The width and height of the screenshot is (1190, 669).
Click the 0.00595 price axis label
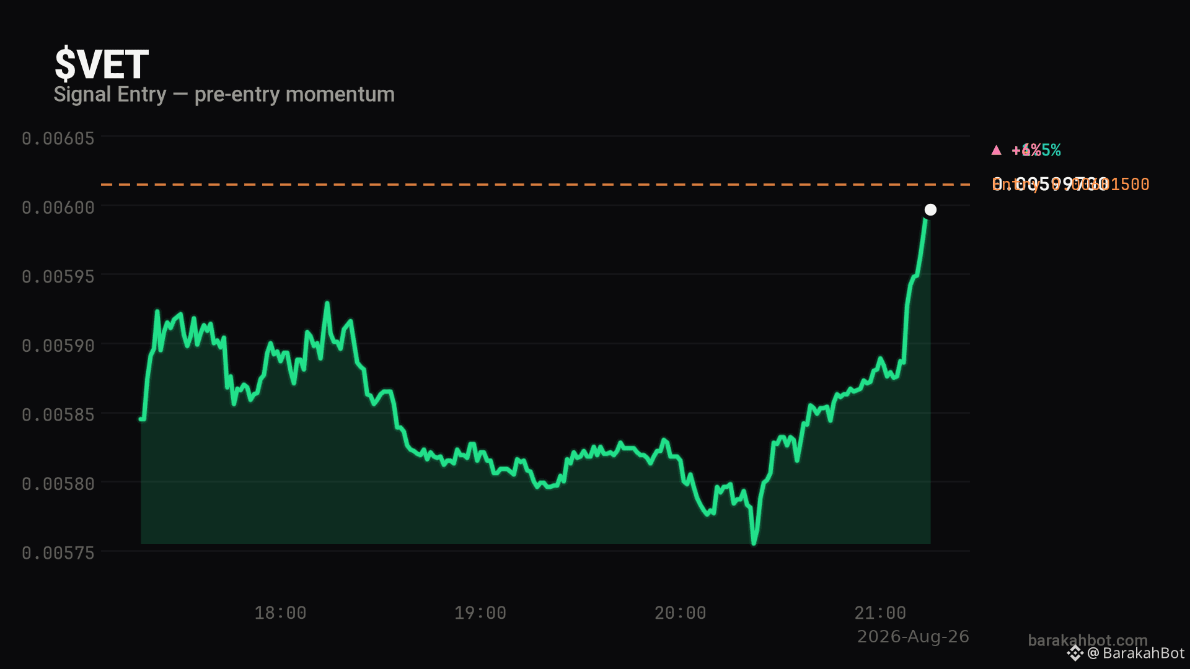58,276
